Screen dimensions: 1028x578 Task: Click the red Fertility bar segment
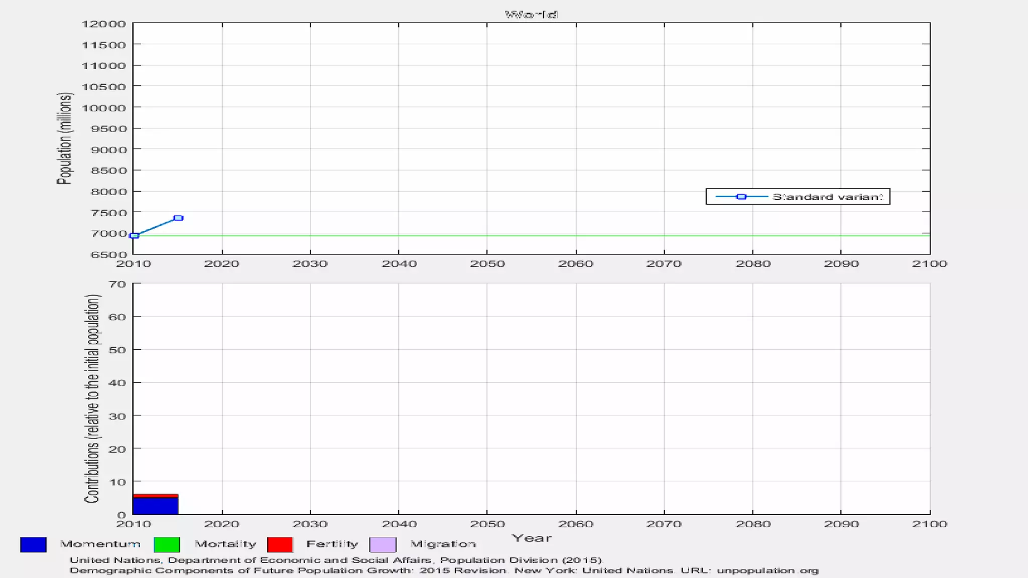tap(155, 496)
